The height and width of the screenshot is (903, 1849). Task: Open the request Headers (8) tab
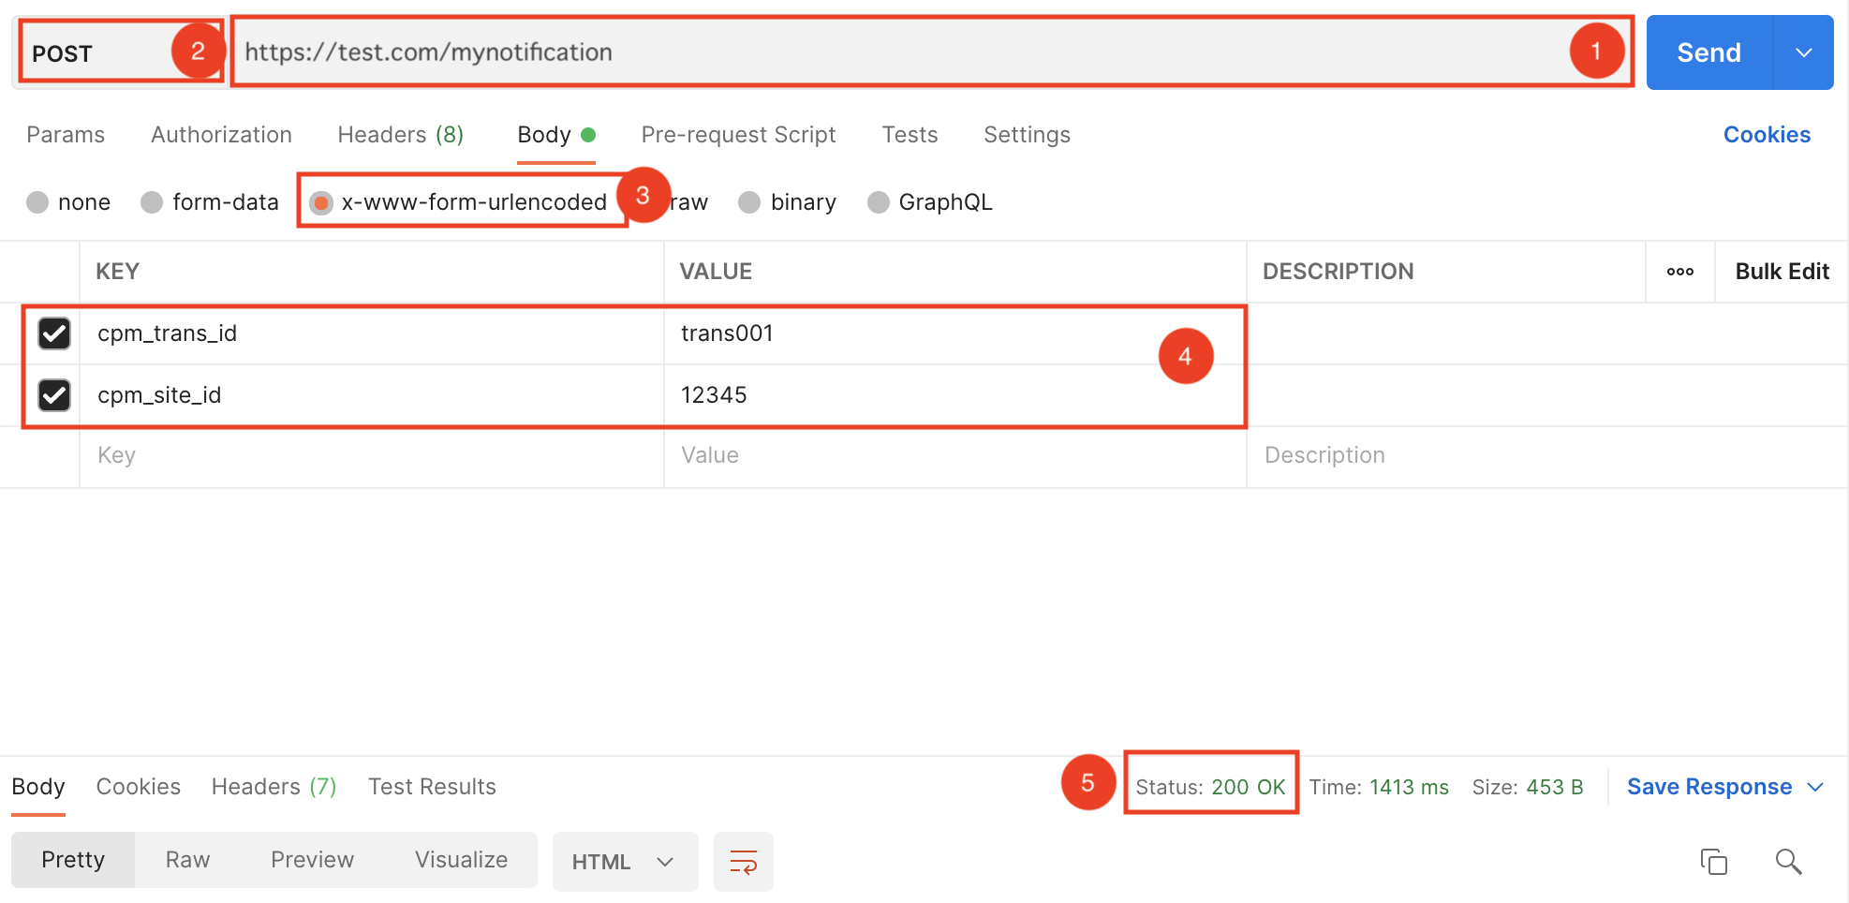[401, 135]
